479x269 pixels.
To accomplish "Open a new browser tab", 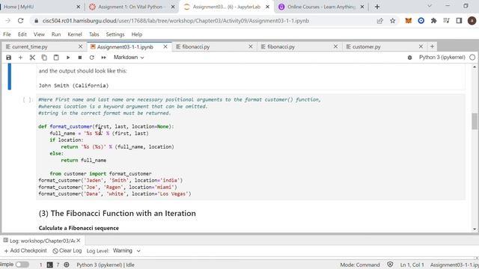I will point(377,7).
